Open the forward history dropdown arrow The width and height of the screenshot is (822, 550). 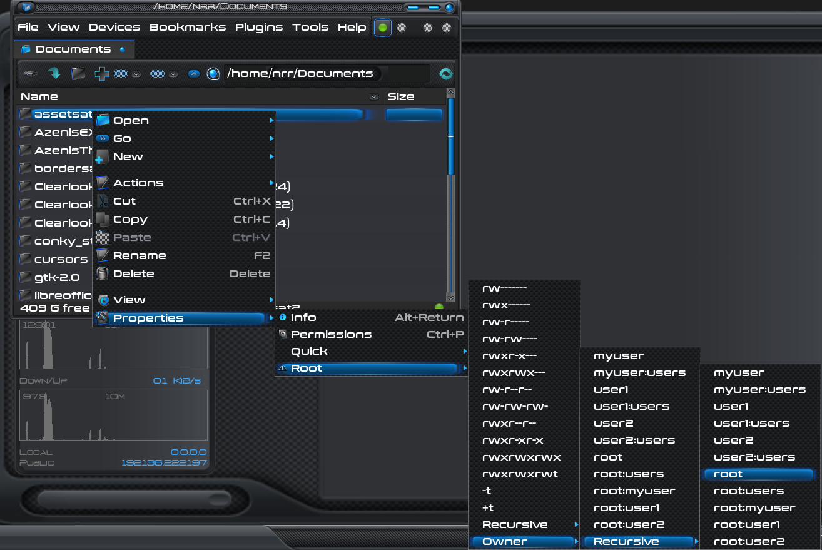click(173, 74)
